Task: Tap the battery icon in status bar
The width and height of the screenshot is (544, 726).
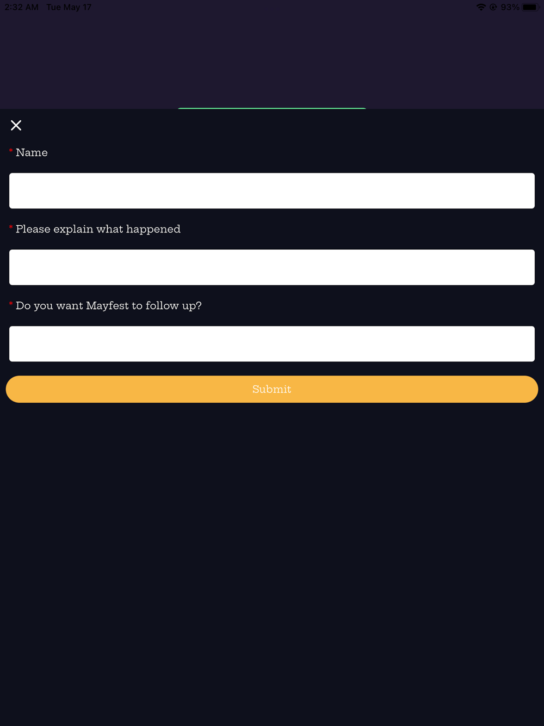Action: 530,7
